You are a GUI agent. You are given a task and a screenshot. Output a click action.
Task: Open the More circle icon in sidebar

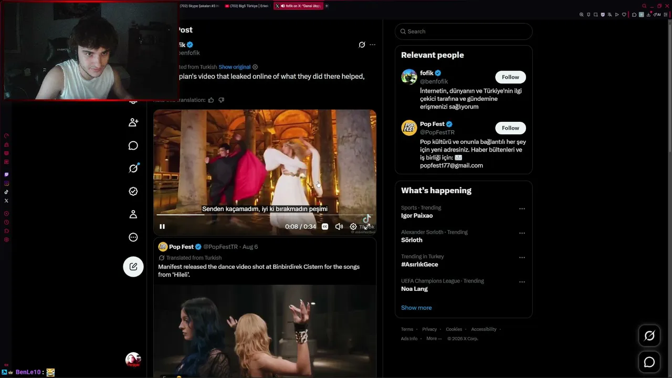pyautogui.click(x=133, y=237)
